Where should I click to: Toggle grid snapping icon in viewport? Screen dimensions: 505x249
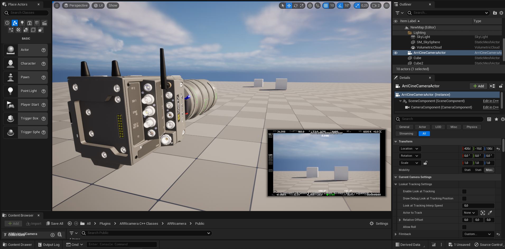(326, 6)
